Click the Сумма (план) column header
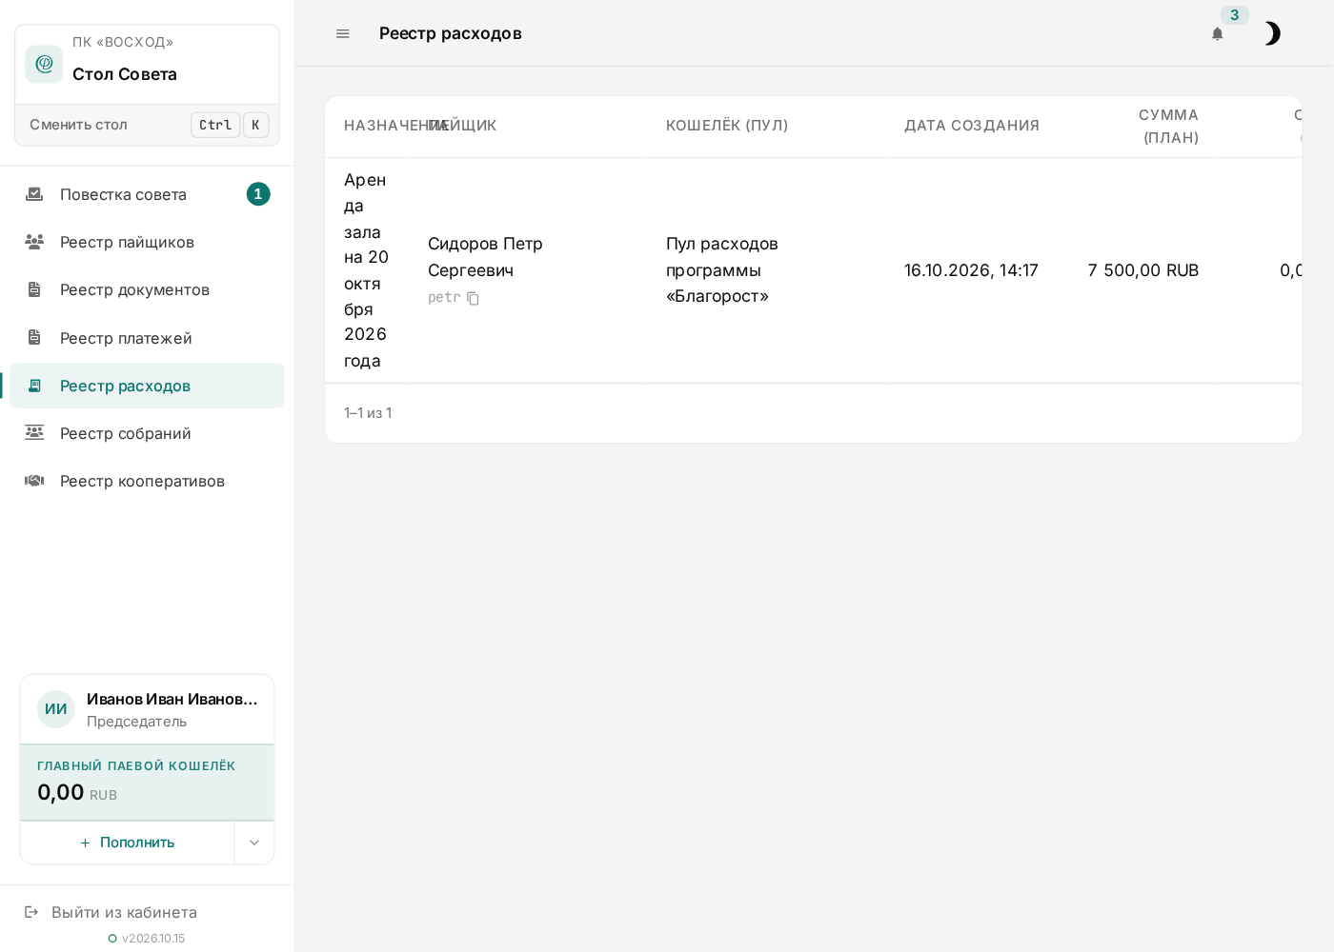This screenshot has width=1334, height=952. (1169, 126)
